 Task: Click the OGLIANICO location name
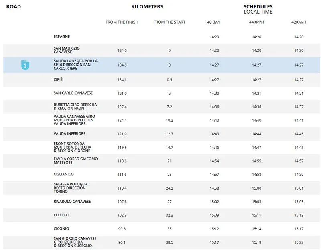tap(64, 175)
